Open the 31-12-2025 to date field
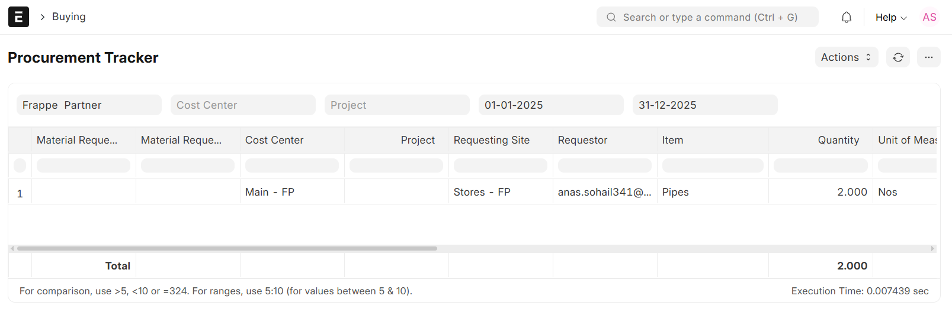 705,105
